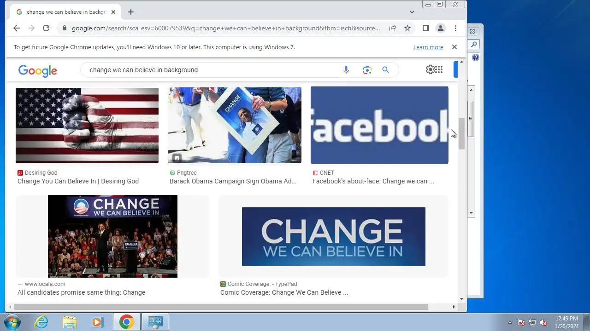590x331 pixels.
Task: Expand the tab search dropdown arrow
Action: (x=412, y=12)
